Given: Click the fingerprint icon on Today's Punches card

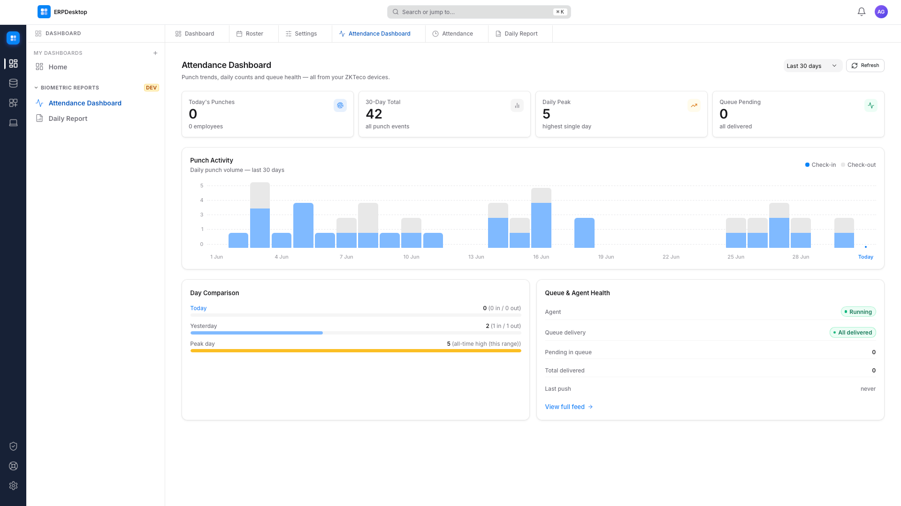Looking at the screenshot, I should pyautogui.click(x=340, y=105).
